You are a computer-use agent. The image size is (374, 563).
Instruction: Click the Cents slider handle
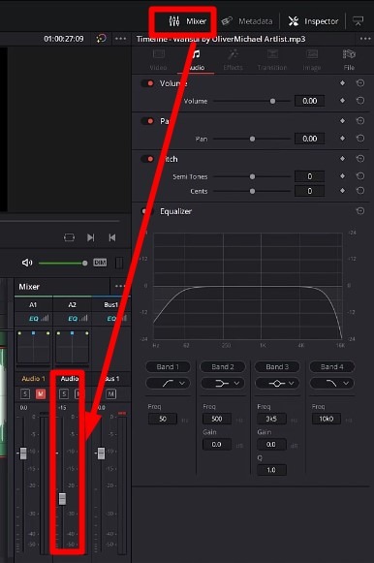[x=252, y=191]
